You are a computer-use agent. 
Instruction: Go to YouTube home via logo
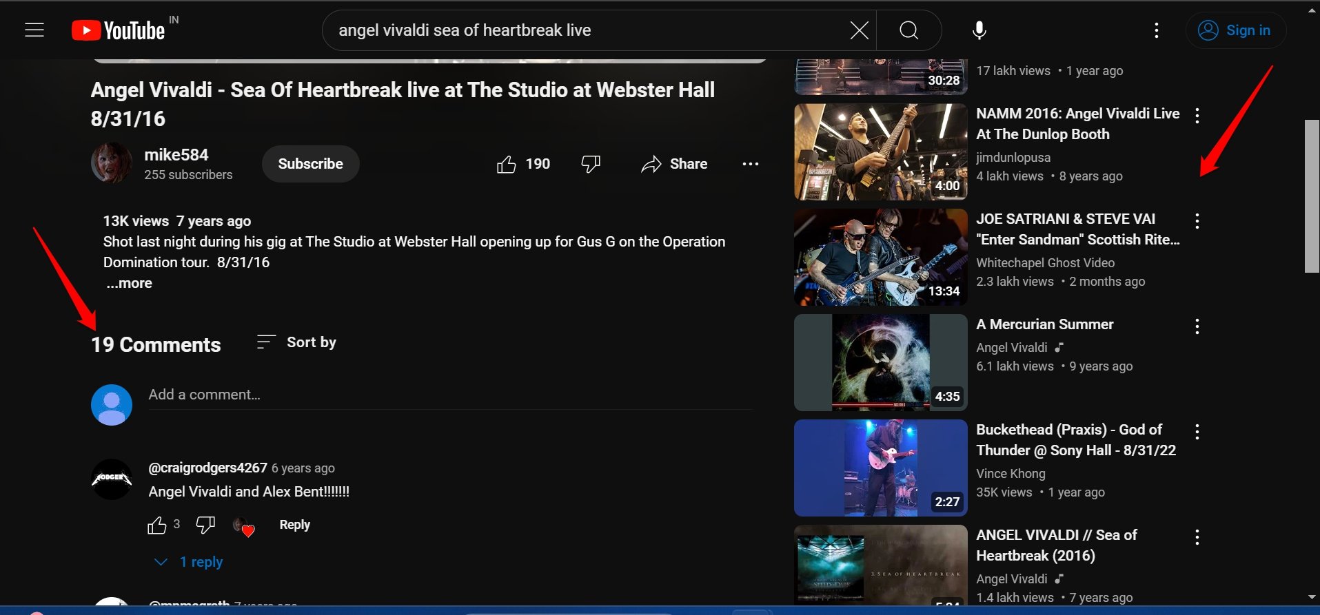pos(119,30)
